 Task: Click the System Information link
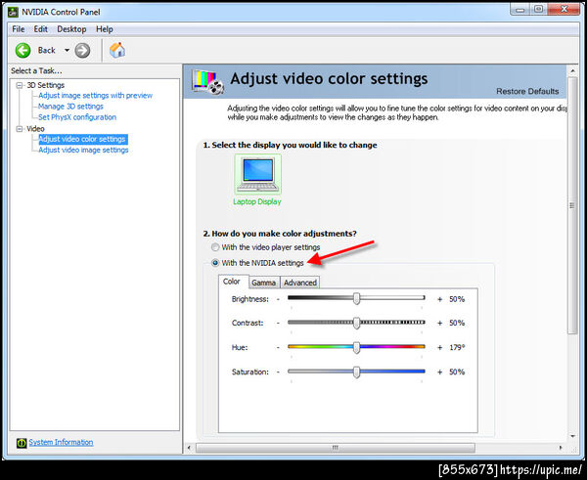click(x=61, y=442)
